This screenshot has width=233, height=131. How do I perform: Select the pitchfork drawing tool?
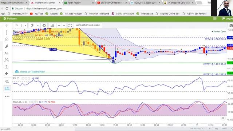click(x=7, y=39)
